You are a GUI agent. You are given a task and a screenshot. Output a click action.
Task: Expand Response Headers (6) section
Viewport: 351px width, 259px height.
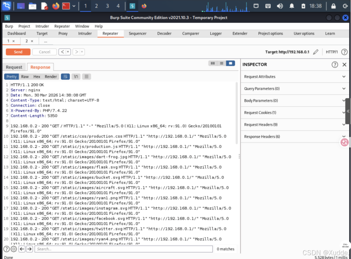(295, 137)
